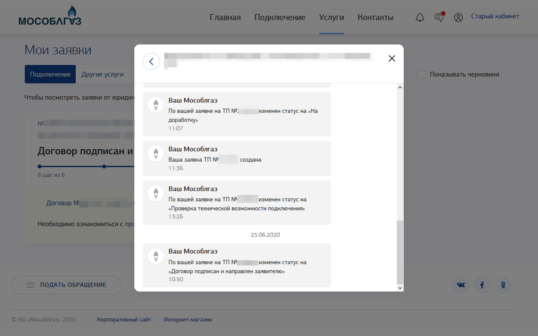Click the Мои заявки heading
538x336 pixels.
click(x=58, y=50)
